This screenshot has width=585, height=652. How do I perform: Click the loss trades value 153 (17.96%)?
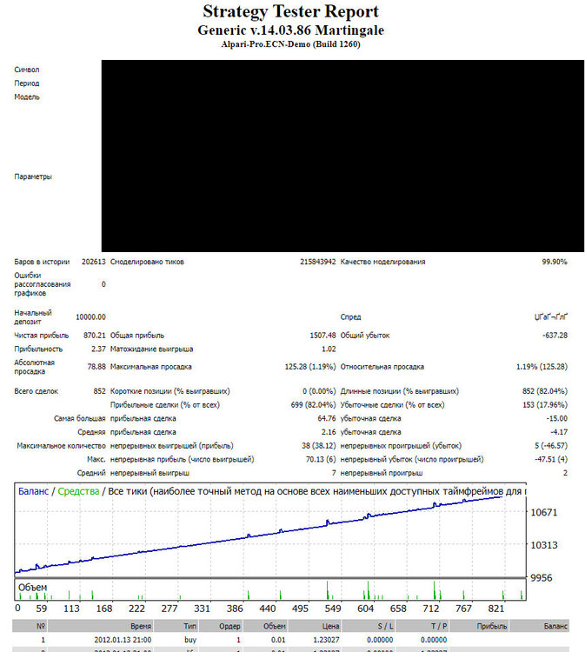coord(545,405)
